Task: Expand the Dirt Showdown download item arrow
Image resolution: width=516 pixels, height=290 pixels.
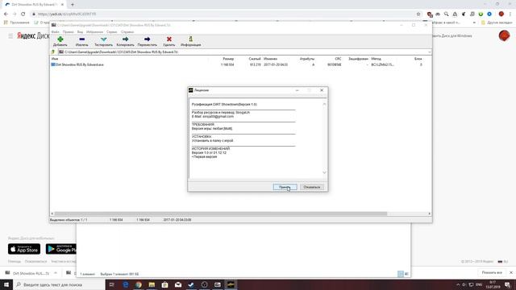Action: (x=56, y=273)
